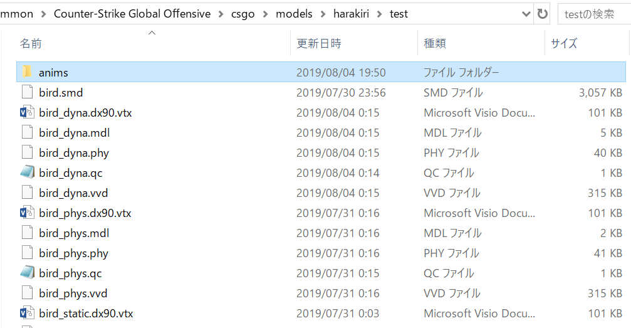The width and height of the screenshot is (631, 328).
Task: Refresh the current folder view
Action: (541, 14)
